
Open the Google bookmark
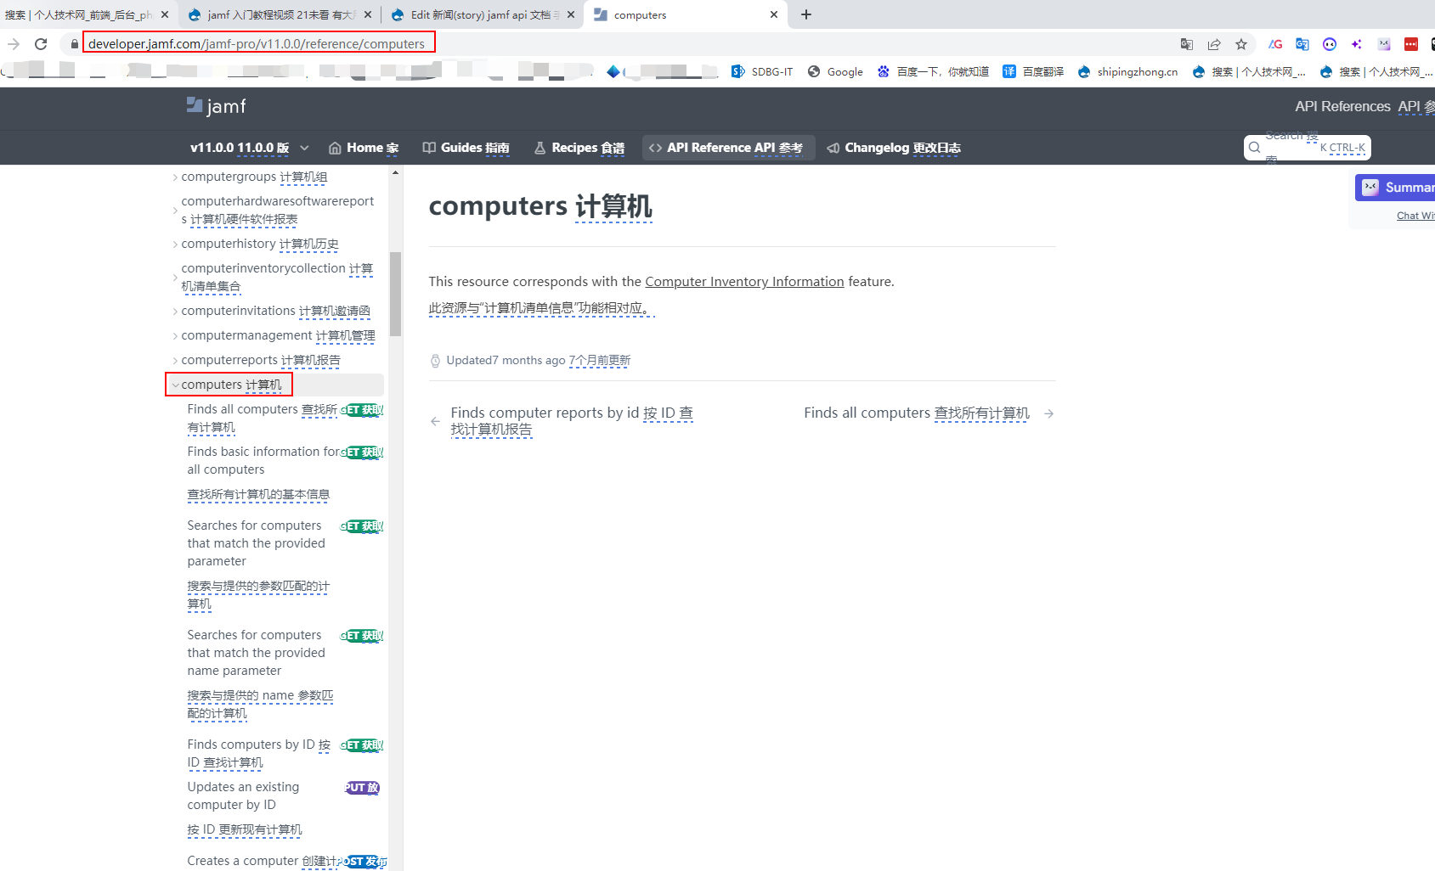point(835,71)
